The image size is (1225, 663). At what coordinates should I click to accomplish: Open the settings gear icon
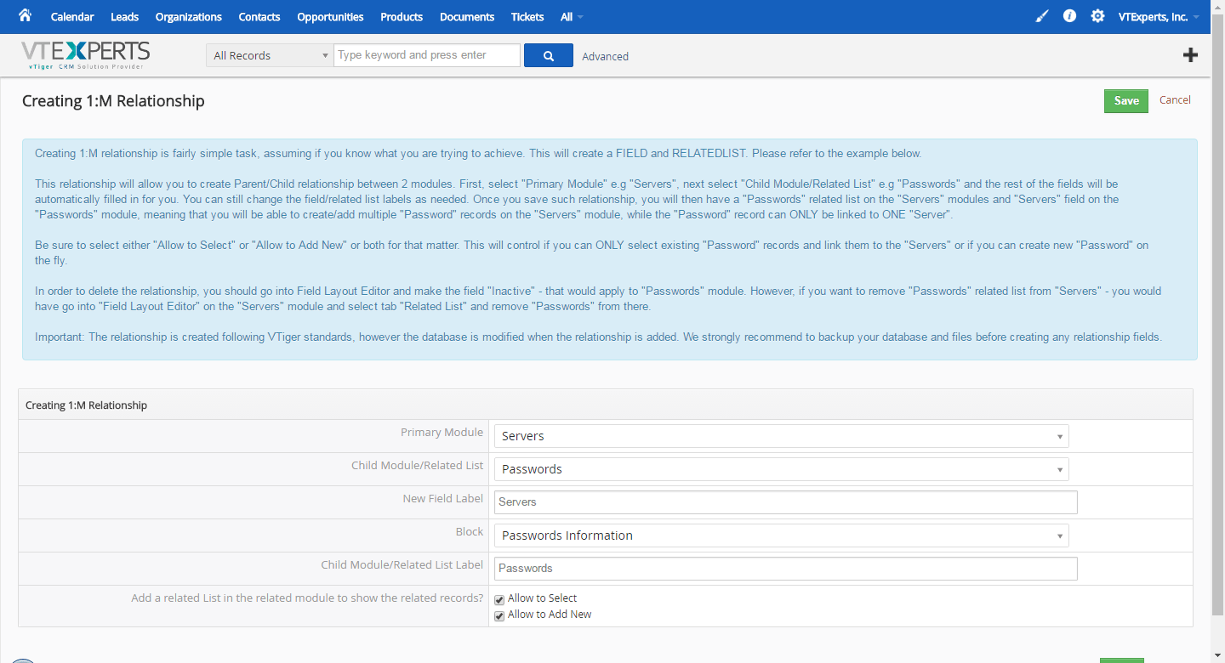(1097, 15)
